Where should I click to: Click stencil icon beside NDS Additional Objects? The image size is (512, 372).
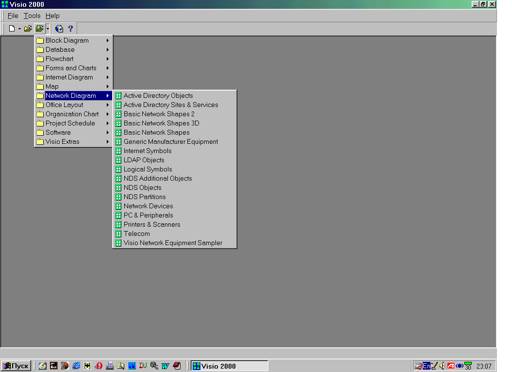tap(118, 178)
